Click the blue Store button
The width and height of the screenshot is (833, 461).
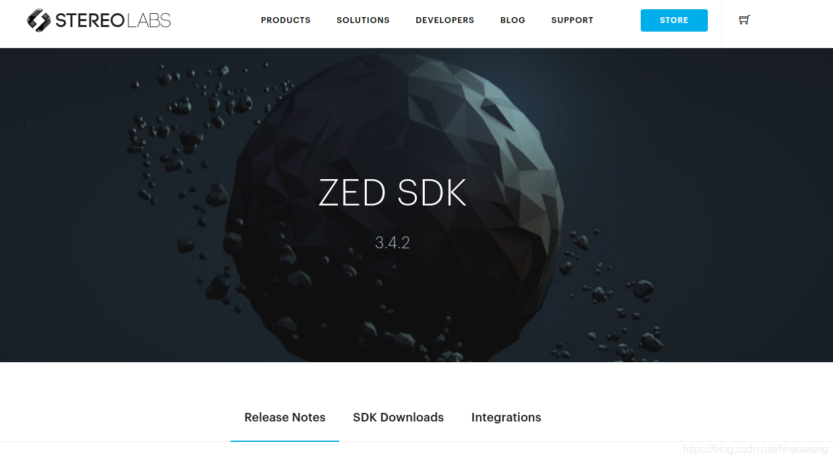point(674,20)
